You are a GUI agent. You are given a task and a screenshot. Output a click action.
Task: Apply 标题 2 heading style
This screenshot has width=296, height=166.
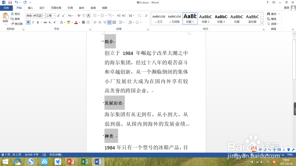pyautogui.click(x=206, y=19)
